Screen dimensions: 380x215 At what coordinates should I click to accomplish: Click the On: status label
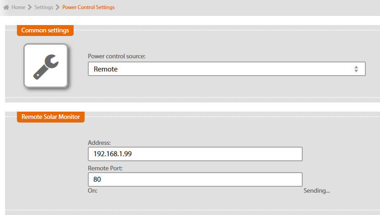pyautogui.click(x=92, y=191)
